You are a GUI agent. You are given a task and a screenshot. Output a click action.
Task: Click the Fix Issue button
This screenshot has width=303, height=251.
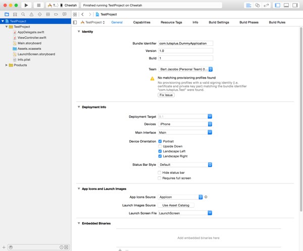point(166,95)
